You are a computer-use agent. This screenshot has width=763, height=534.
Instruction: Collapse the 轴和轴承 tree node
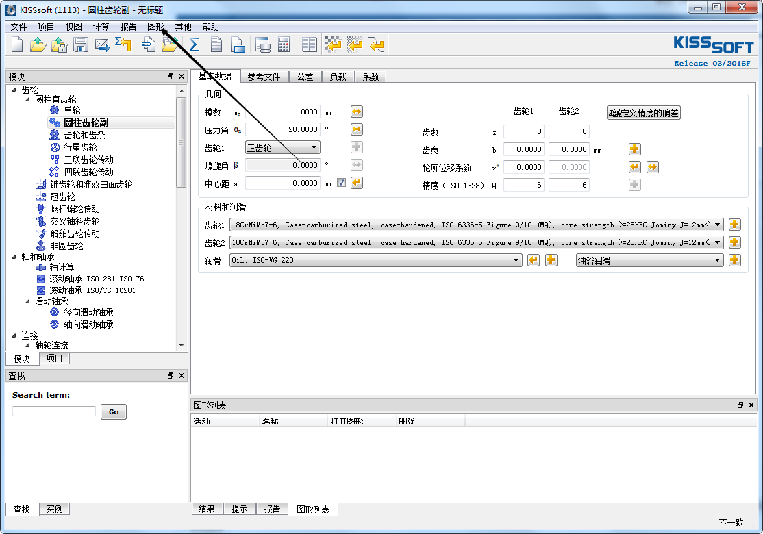[x=14, y=257]
